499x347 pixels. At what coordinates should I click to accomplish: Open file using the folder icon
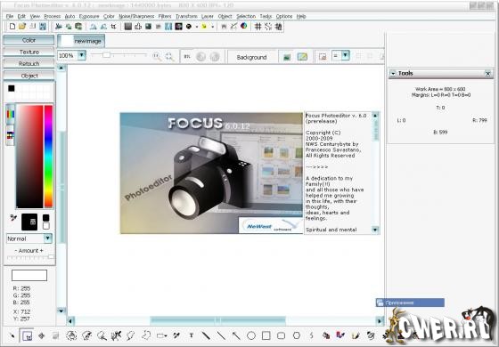[x=22, y=27]
